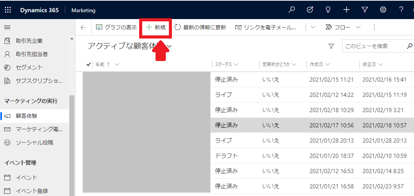Click the view filter funnel icon
Image resolution: width=414 pixels, height=196 pixels.
coord(331,46)
